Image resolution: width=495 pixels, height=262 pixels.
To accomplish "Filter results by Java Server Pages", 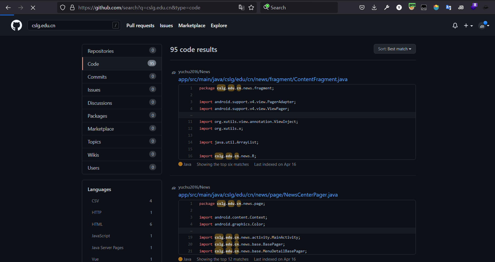I will click(122, 248).
